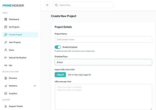The width and height of the screenshot is (156, 110).
Task: Expand the Statistics submenu chevron
Action: tap(35, 86)
